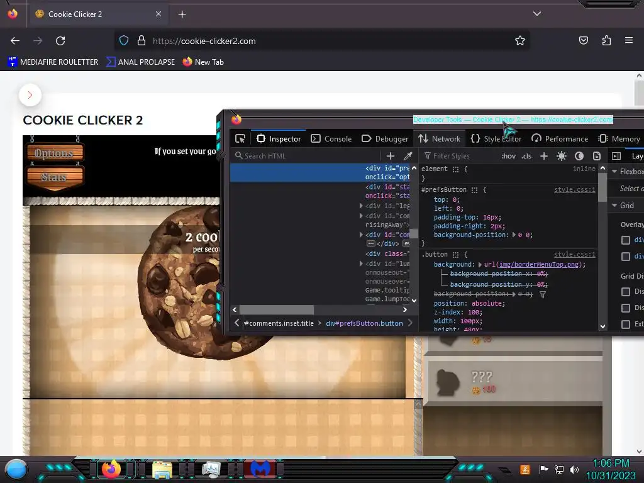Select #comments.inset.title breadcrumb
Screen dimensions: 644x483
pyautogui.click(x=279, y=323)
